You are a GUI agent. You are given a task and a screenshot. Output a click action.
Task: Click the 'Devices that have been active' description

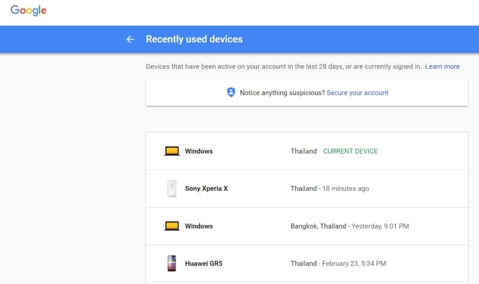pyautogui.click(x=283, y=66)
